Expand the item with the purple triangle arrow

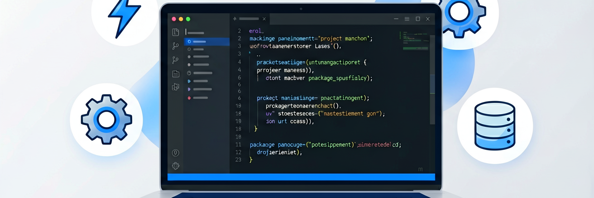(x=198, y=90)
